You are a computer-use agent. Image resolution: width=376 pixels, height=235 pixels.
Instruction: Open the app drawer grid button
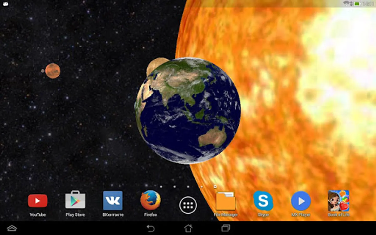coord(188,205)
